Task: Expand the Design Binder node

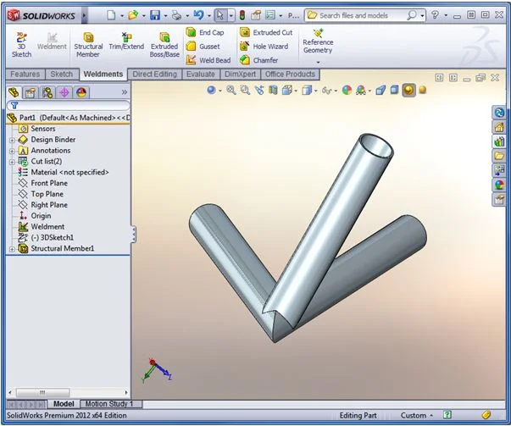Action: (12, 141)
